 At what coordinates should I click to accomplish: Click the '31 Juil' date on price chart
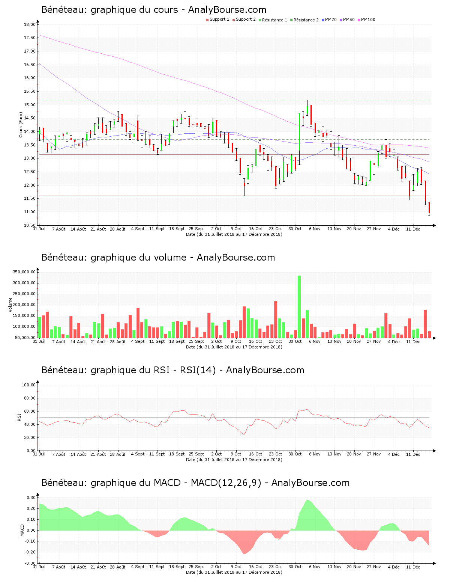click(x=39, y=229)
